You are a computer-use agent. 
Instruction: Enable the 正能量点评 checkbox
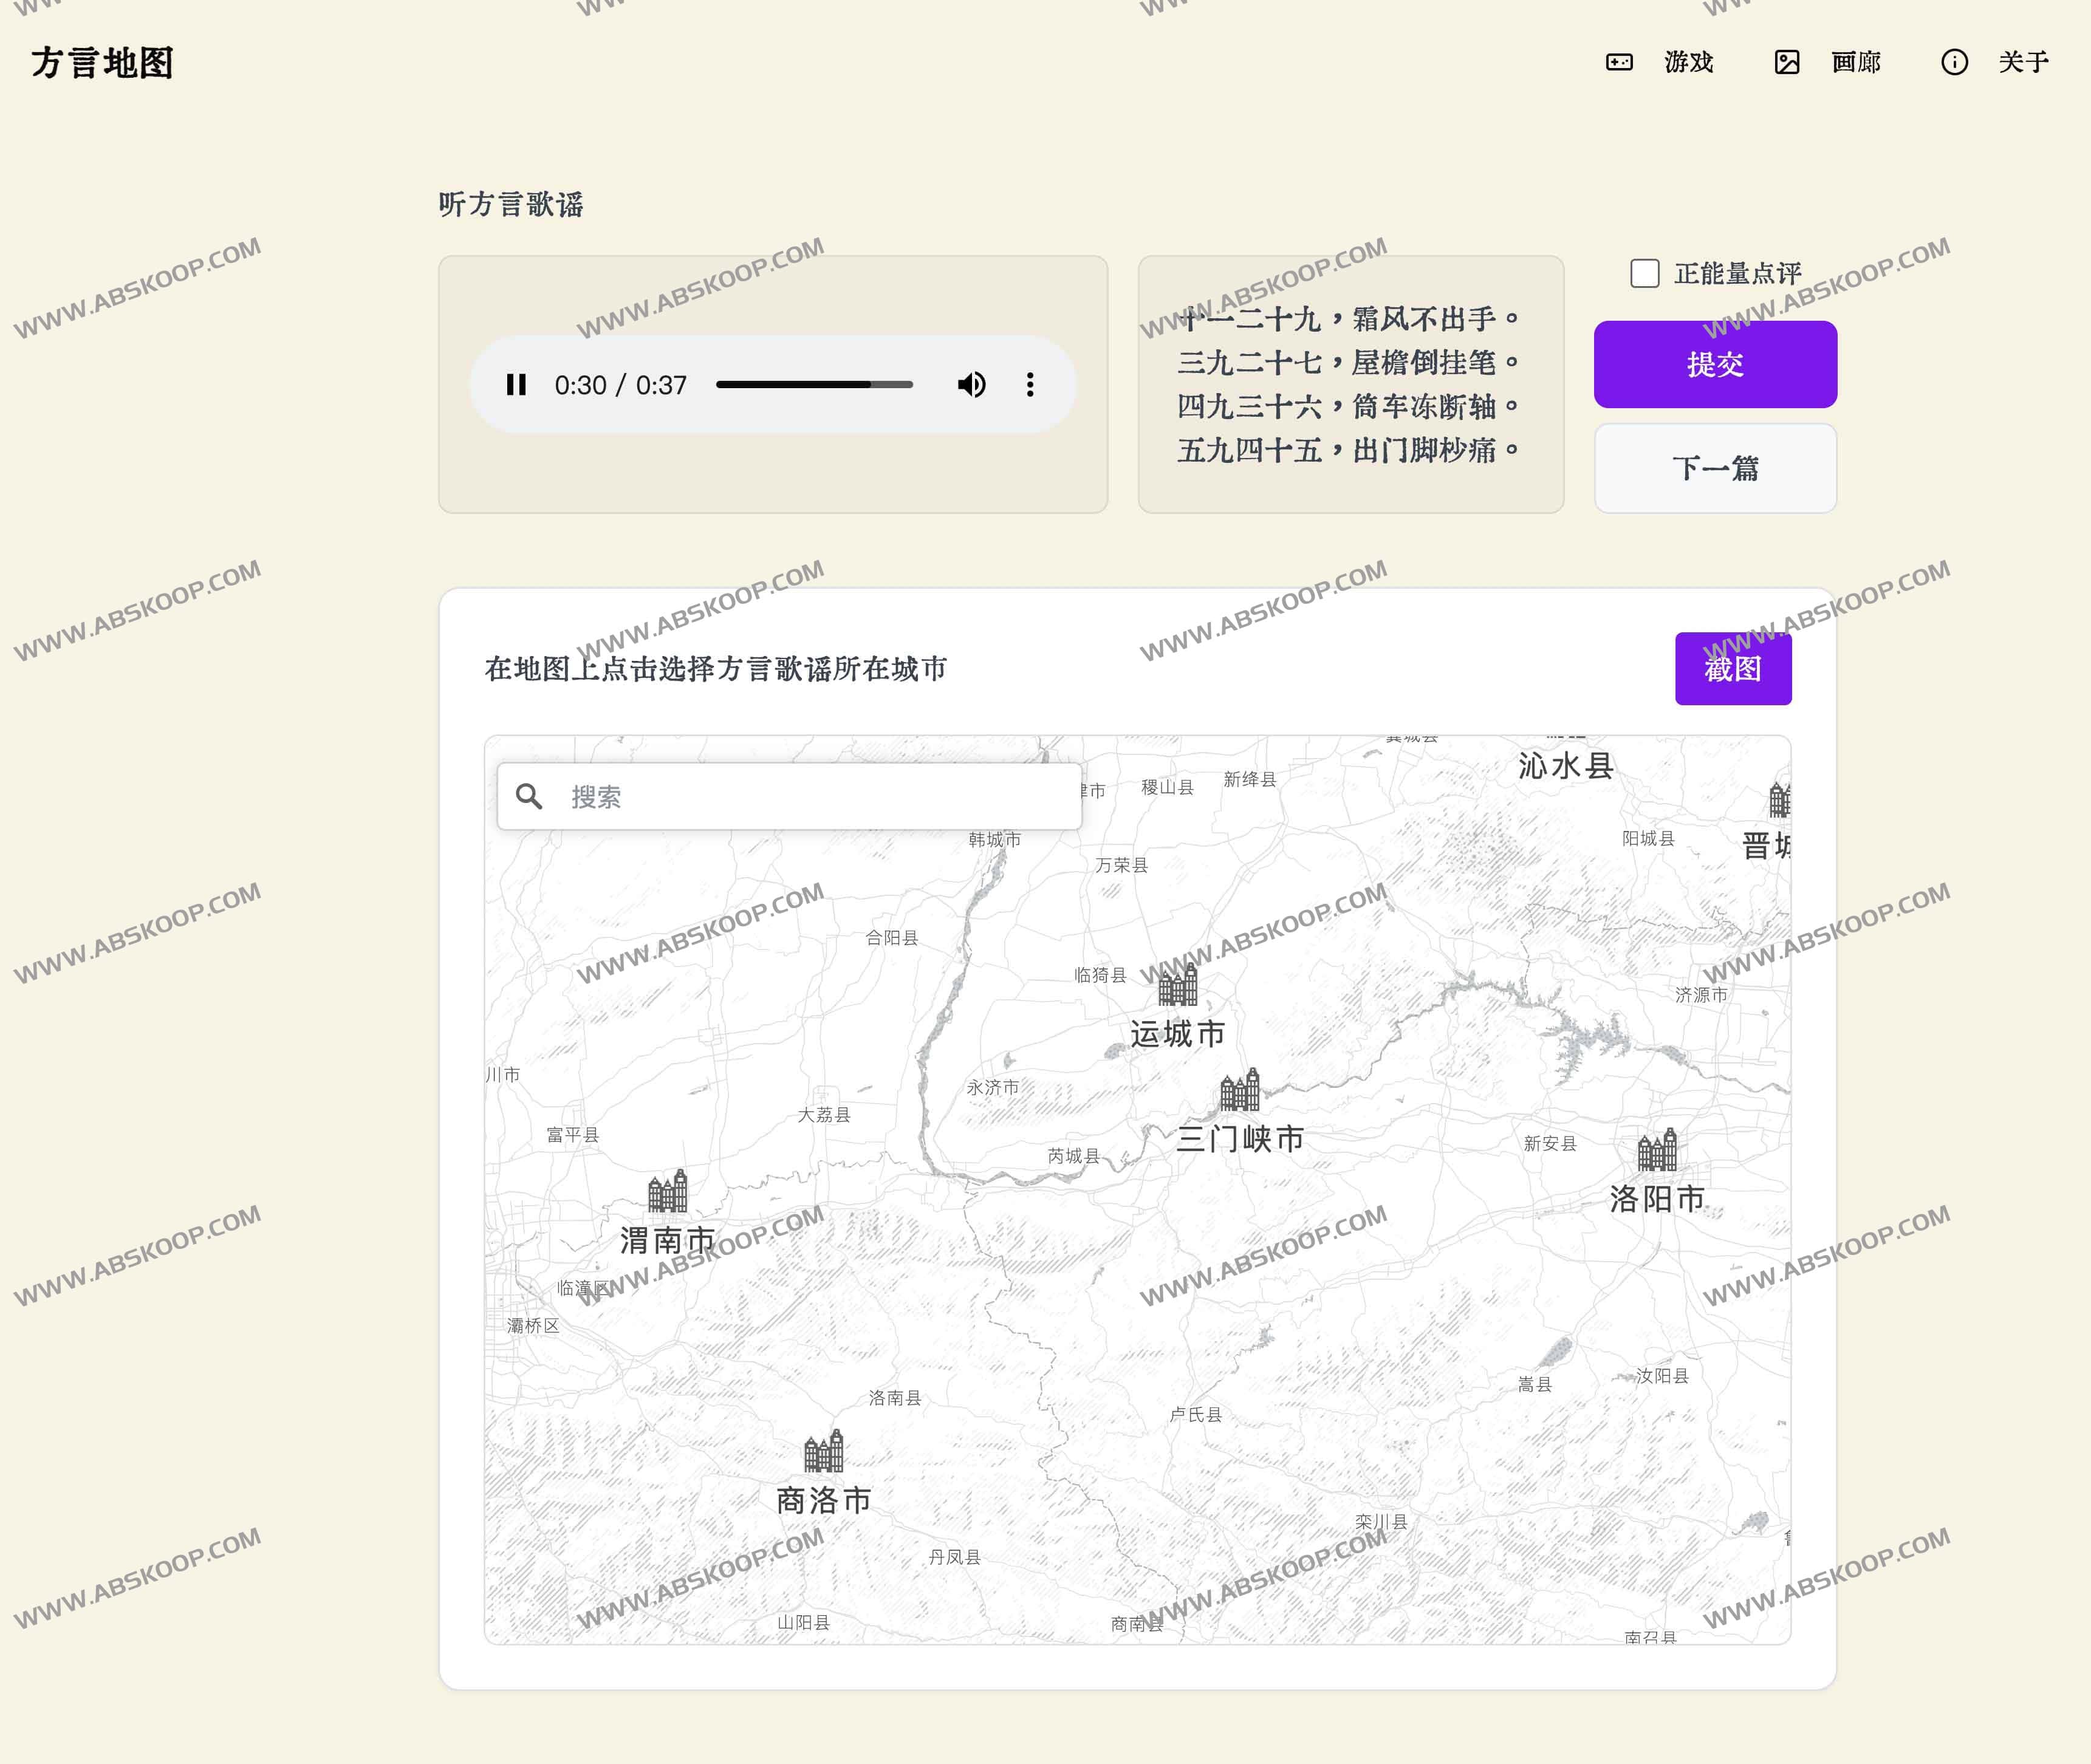[1644, 273]
